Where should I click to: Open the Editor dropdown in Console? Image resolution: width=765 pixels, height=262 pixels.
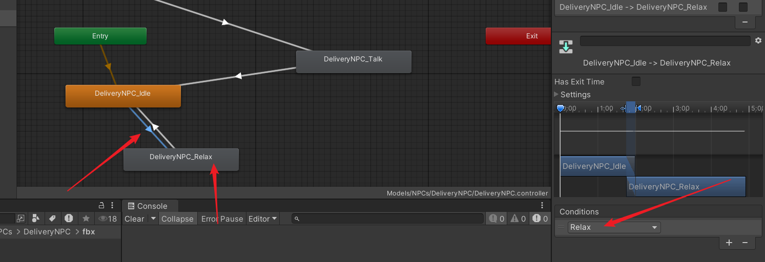[x=262, y=219]
